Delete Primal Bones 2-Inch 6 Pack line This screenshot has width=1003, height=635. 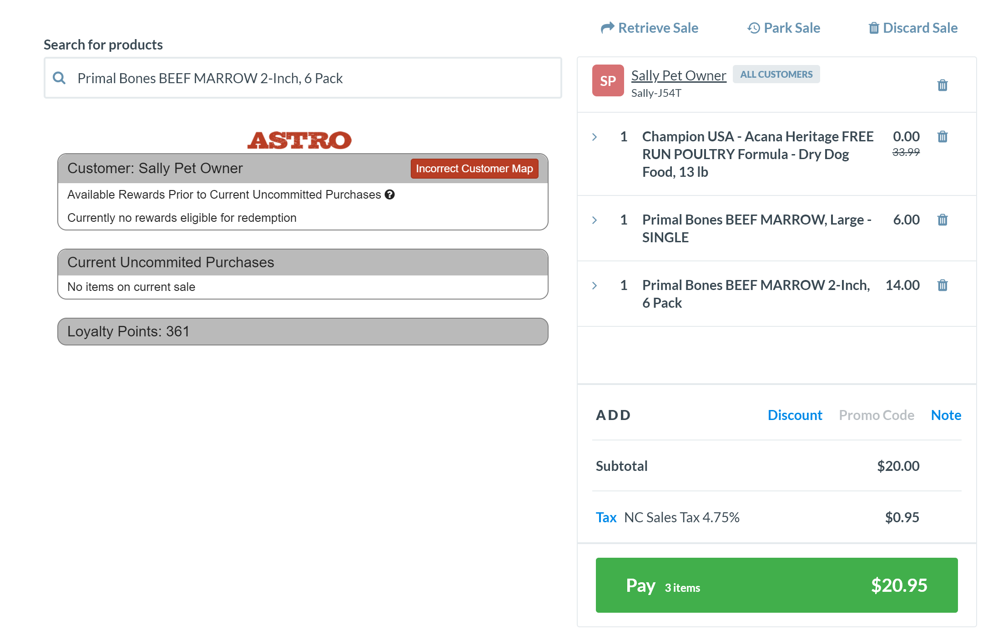click(x=942, y=285)
